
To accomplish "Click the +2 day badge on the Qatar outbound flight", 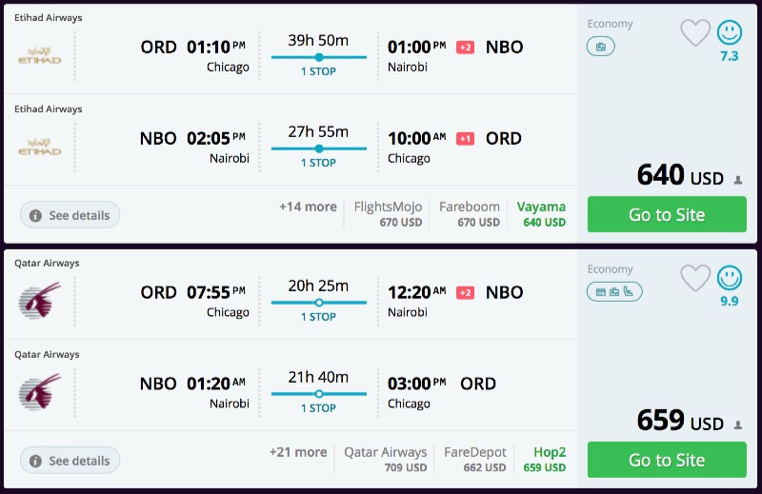I will (465, 292).
